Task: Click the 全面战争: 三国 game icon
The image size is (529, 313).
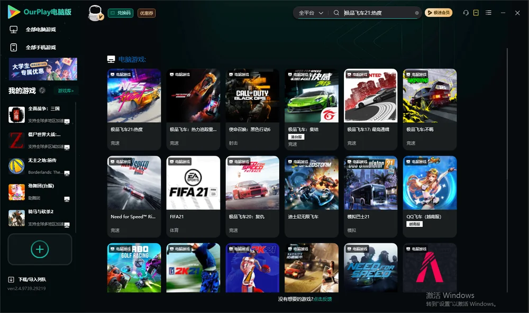Action: pos(16,115)
